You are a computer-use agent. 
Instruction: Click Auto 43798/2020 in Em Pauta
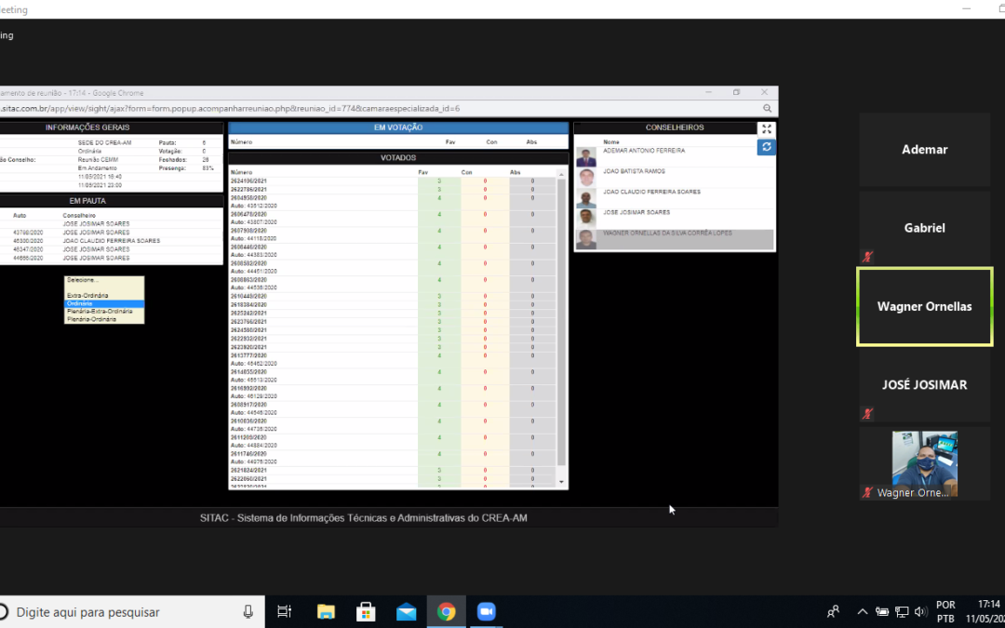click(x=28, y=233)
